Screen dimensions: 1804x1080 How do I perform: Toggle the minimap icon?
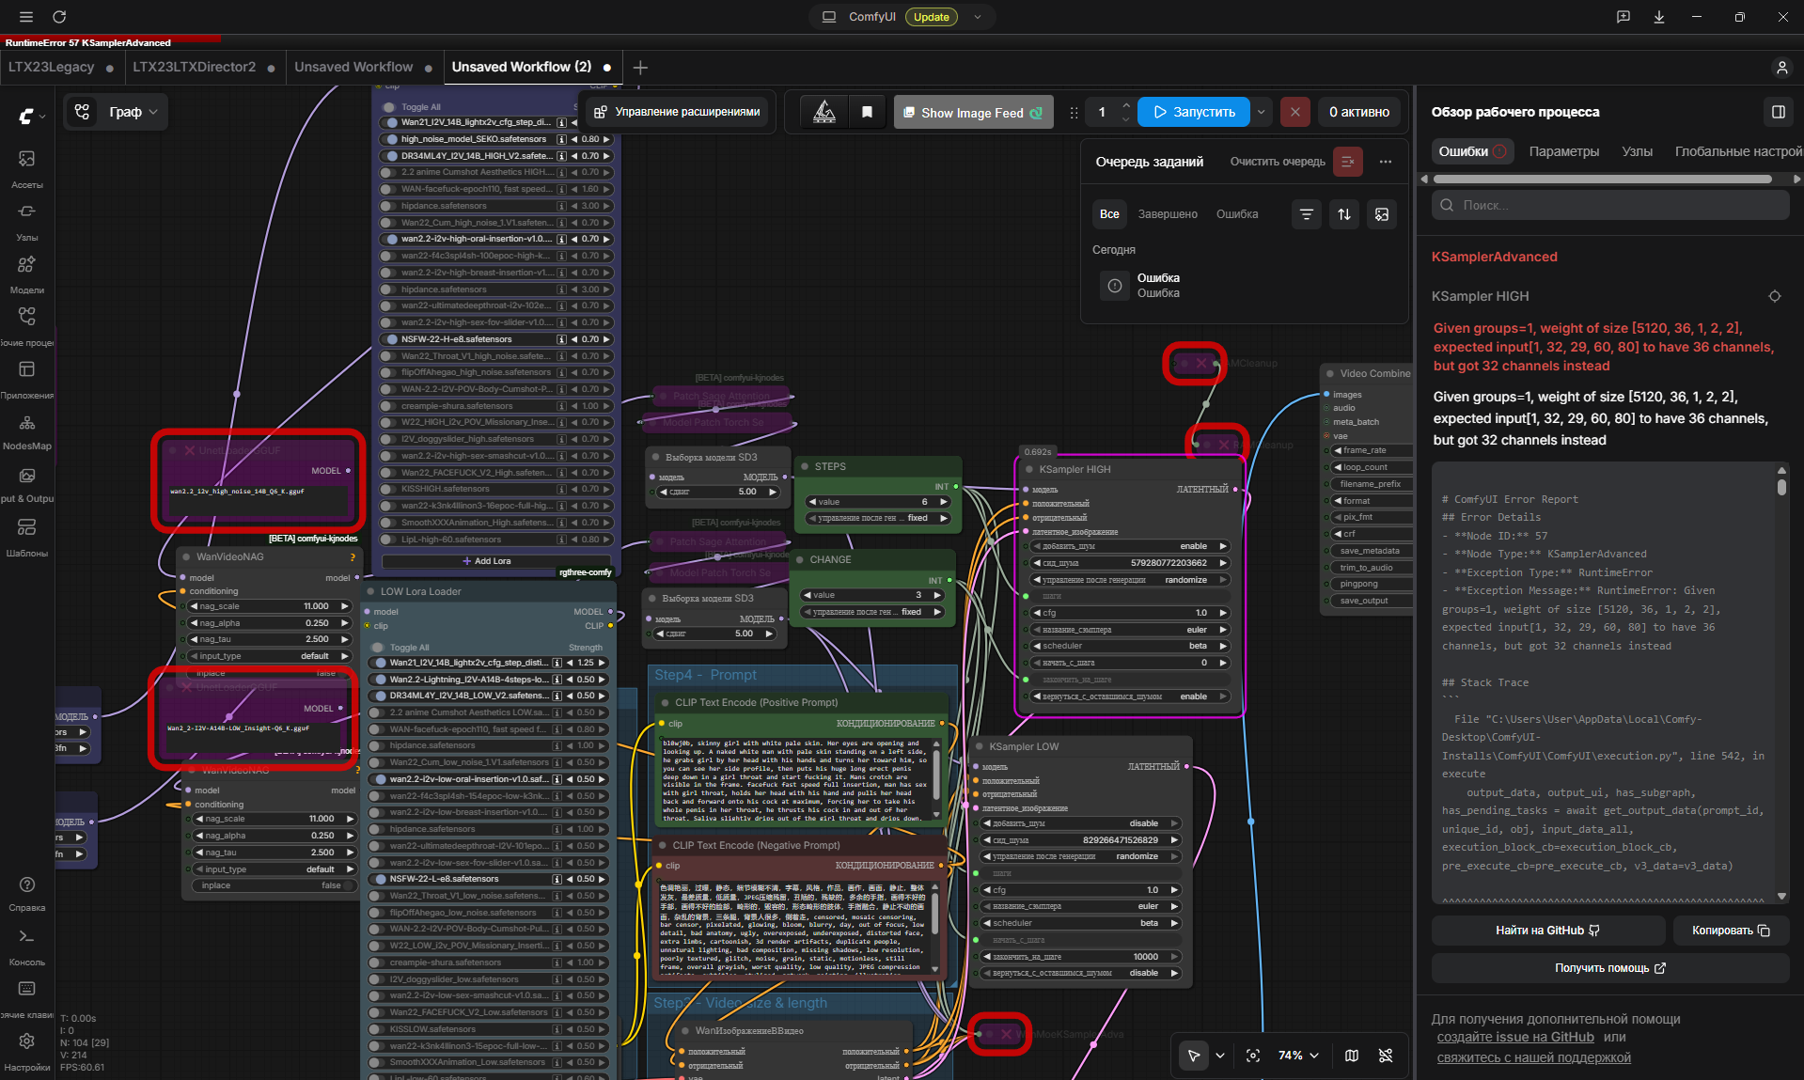coord(1352,1056)
